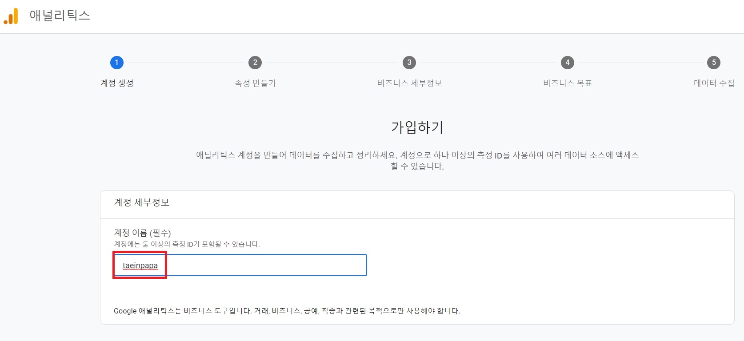The image size is (744, 341).
Task: Select step 3 circle 비즈니스 세부정보
Action: (x=409, y=63)
